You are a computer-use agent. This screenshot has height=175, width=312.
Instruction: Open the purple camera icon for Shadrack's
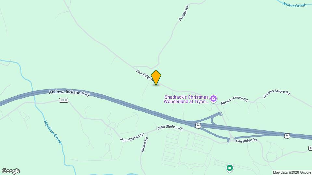[214, 99]
